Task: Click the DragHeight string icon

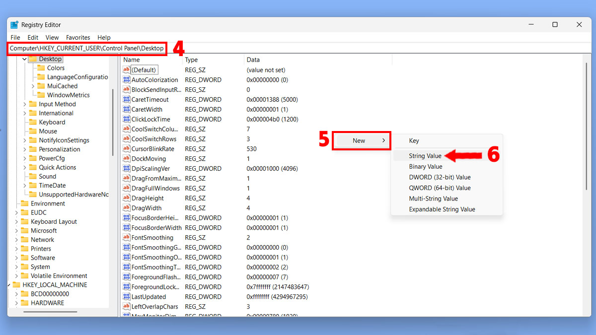Action: [x=126, y=198]
